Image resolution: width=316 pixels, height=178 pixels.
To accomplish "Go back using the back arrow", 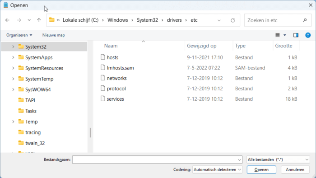I will click(x=8, y=20).
